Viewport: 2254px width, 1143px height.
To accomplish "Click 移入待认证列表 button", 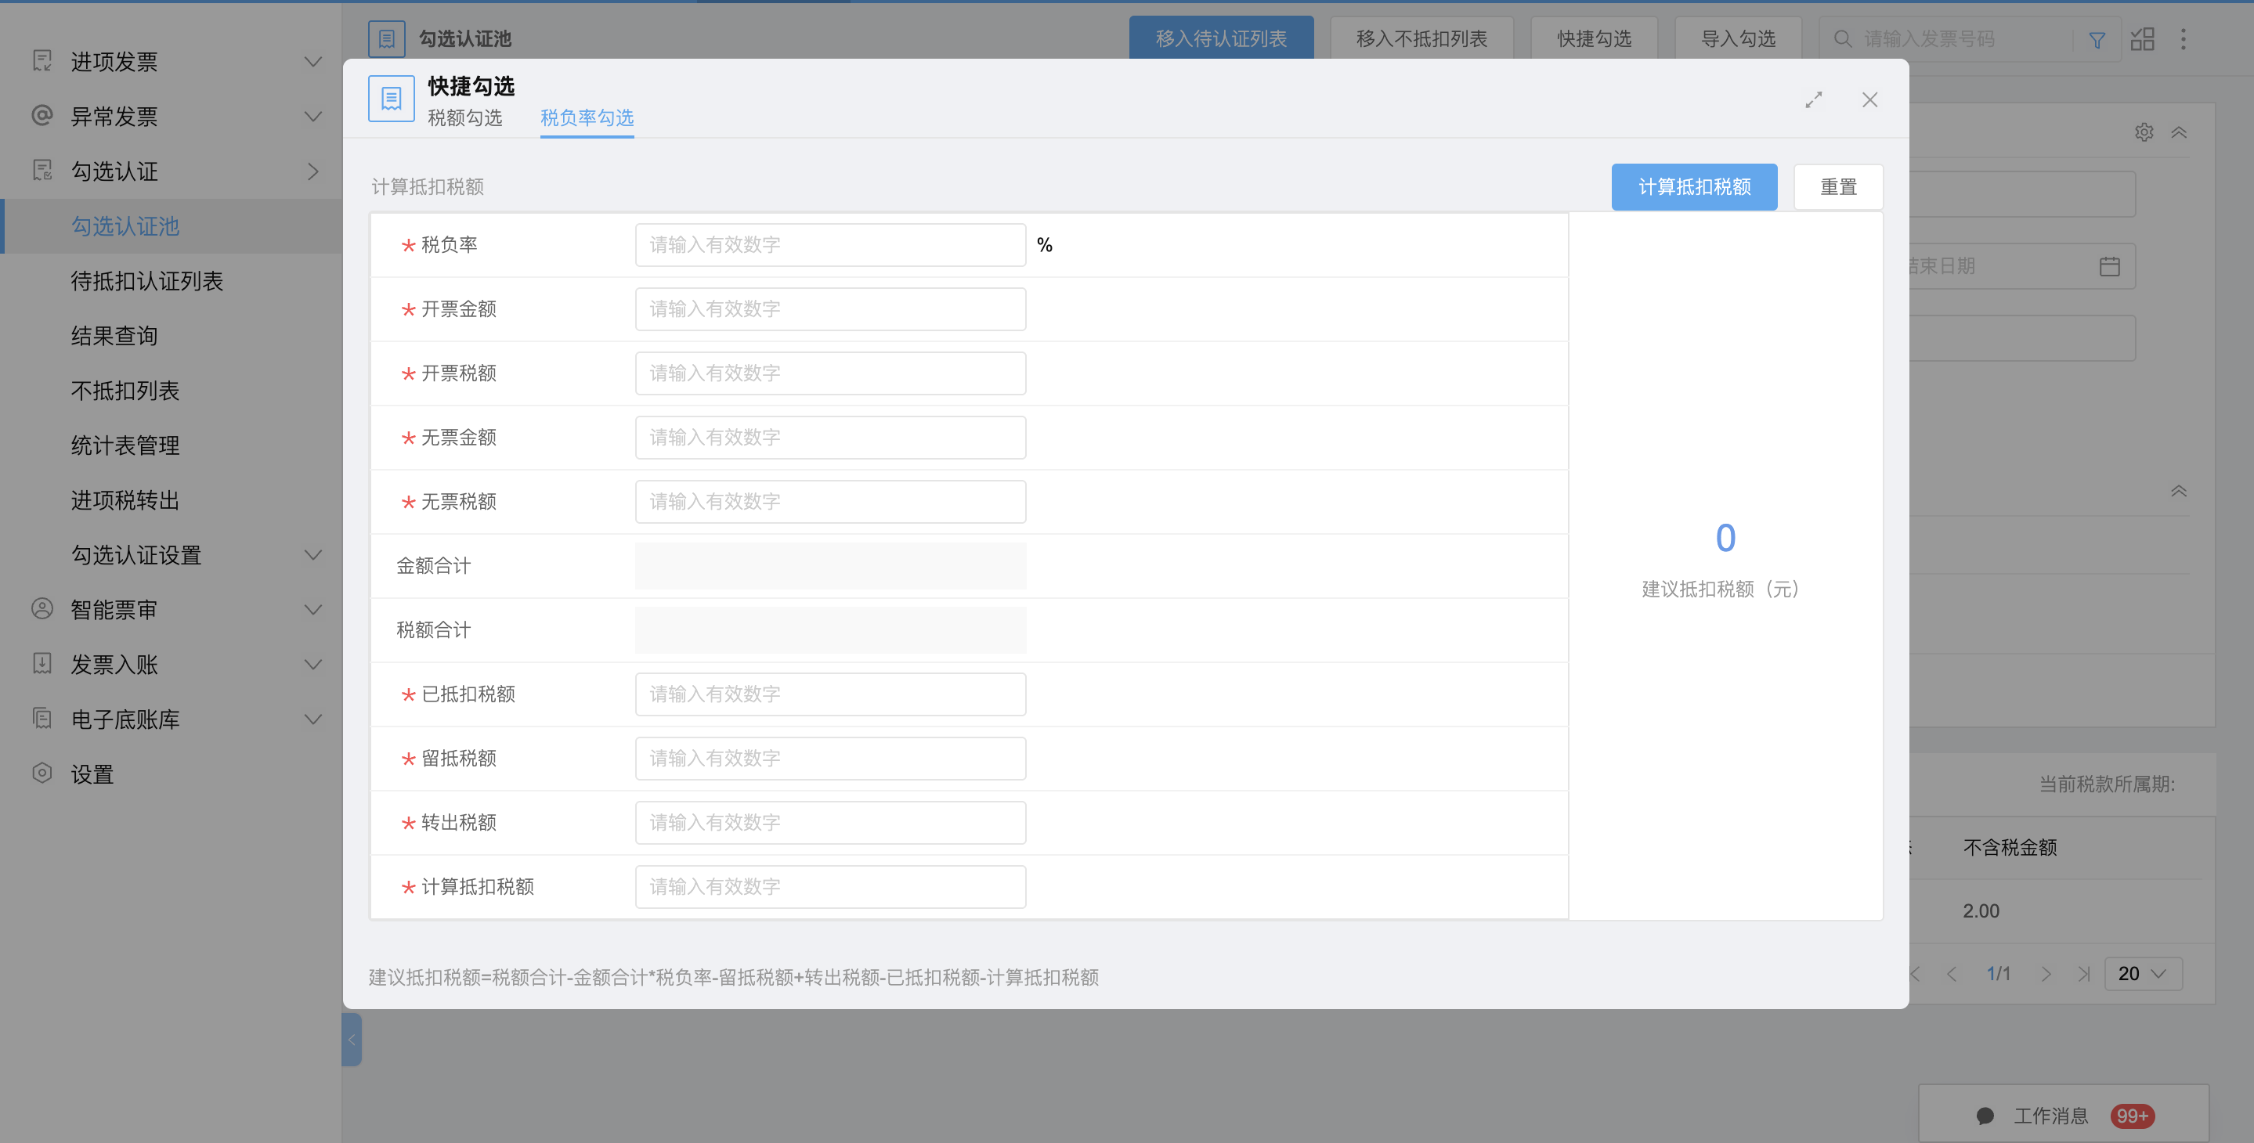I will coord(1221,38).
